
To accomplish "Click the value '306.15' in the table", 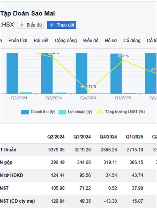I will pos(136,162).
